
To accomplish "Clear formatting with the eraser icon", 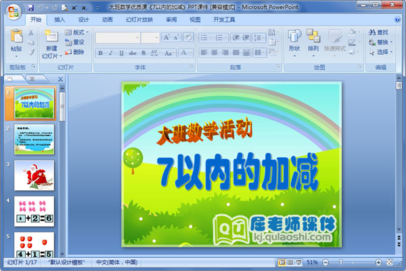I will pyautogui.click(x=188, y=37).
